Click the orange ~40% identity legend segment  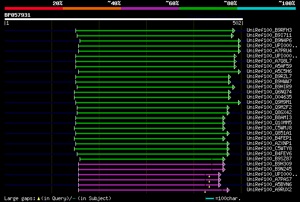coord(92,8)
